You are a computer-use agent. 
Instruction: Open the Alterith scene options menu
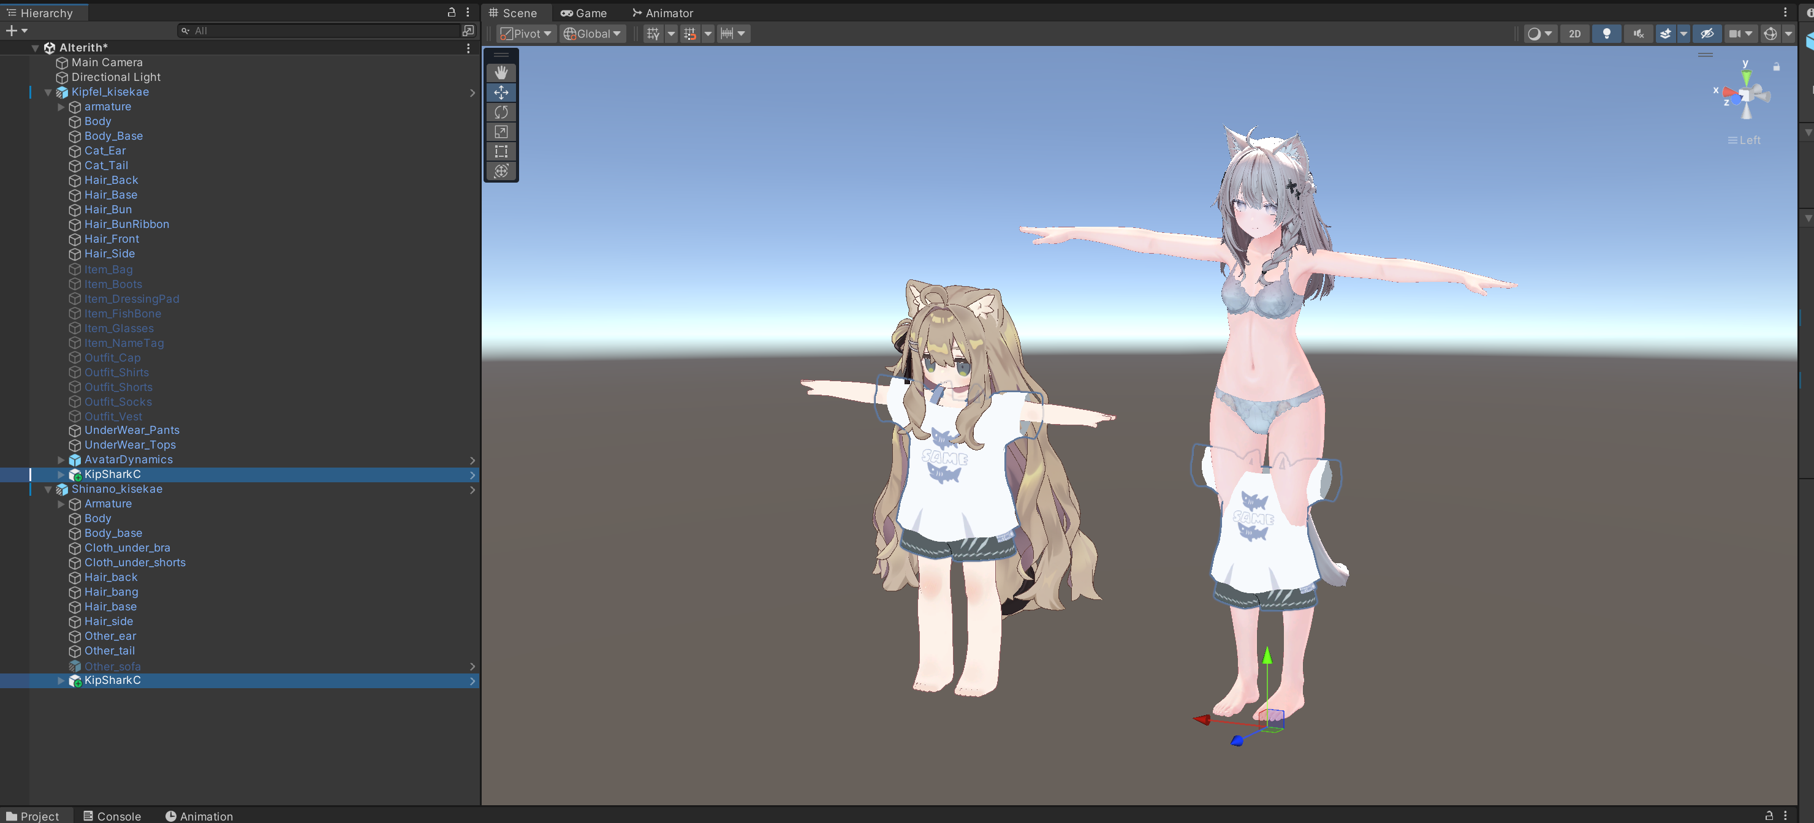click(x=468, y=48)
